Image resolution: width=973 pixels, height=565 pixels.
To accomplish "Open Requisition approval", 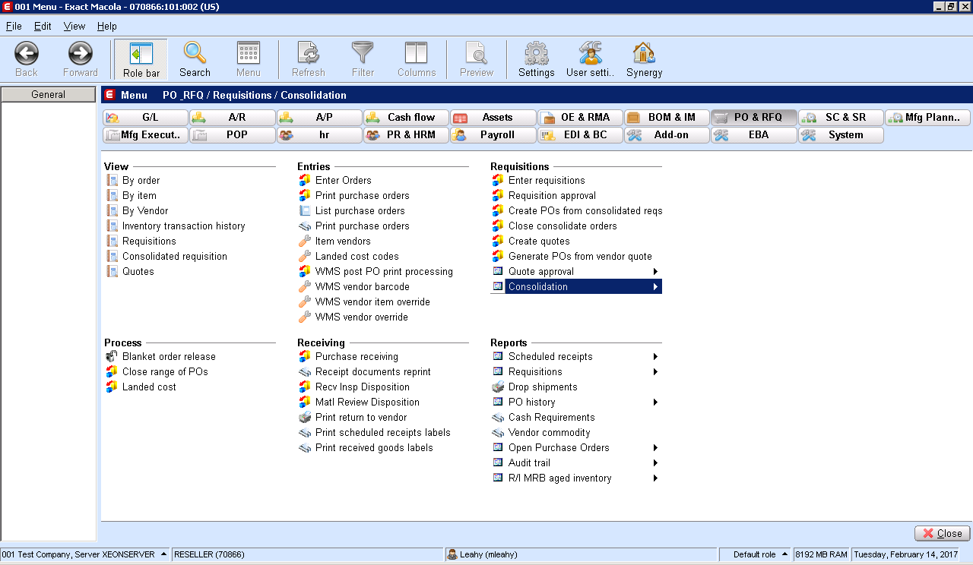I will [x=552, y=196].
